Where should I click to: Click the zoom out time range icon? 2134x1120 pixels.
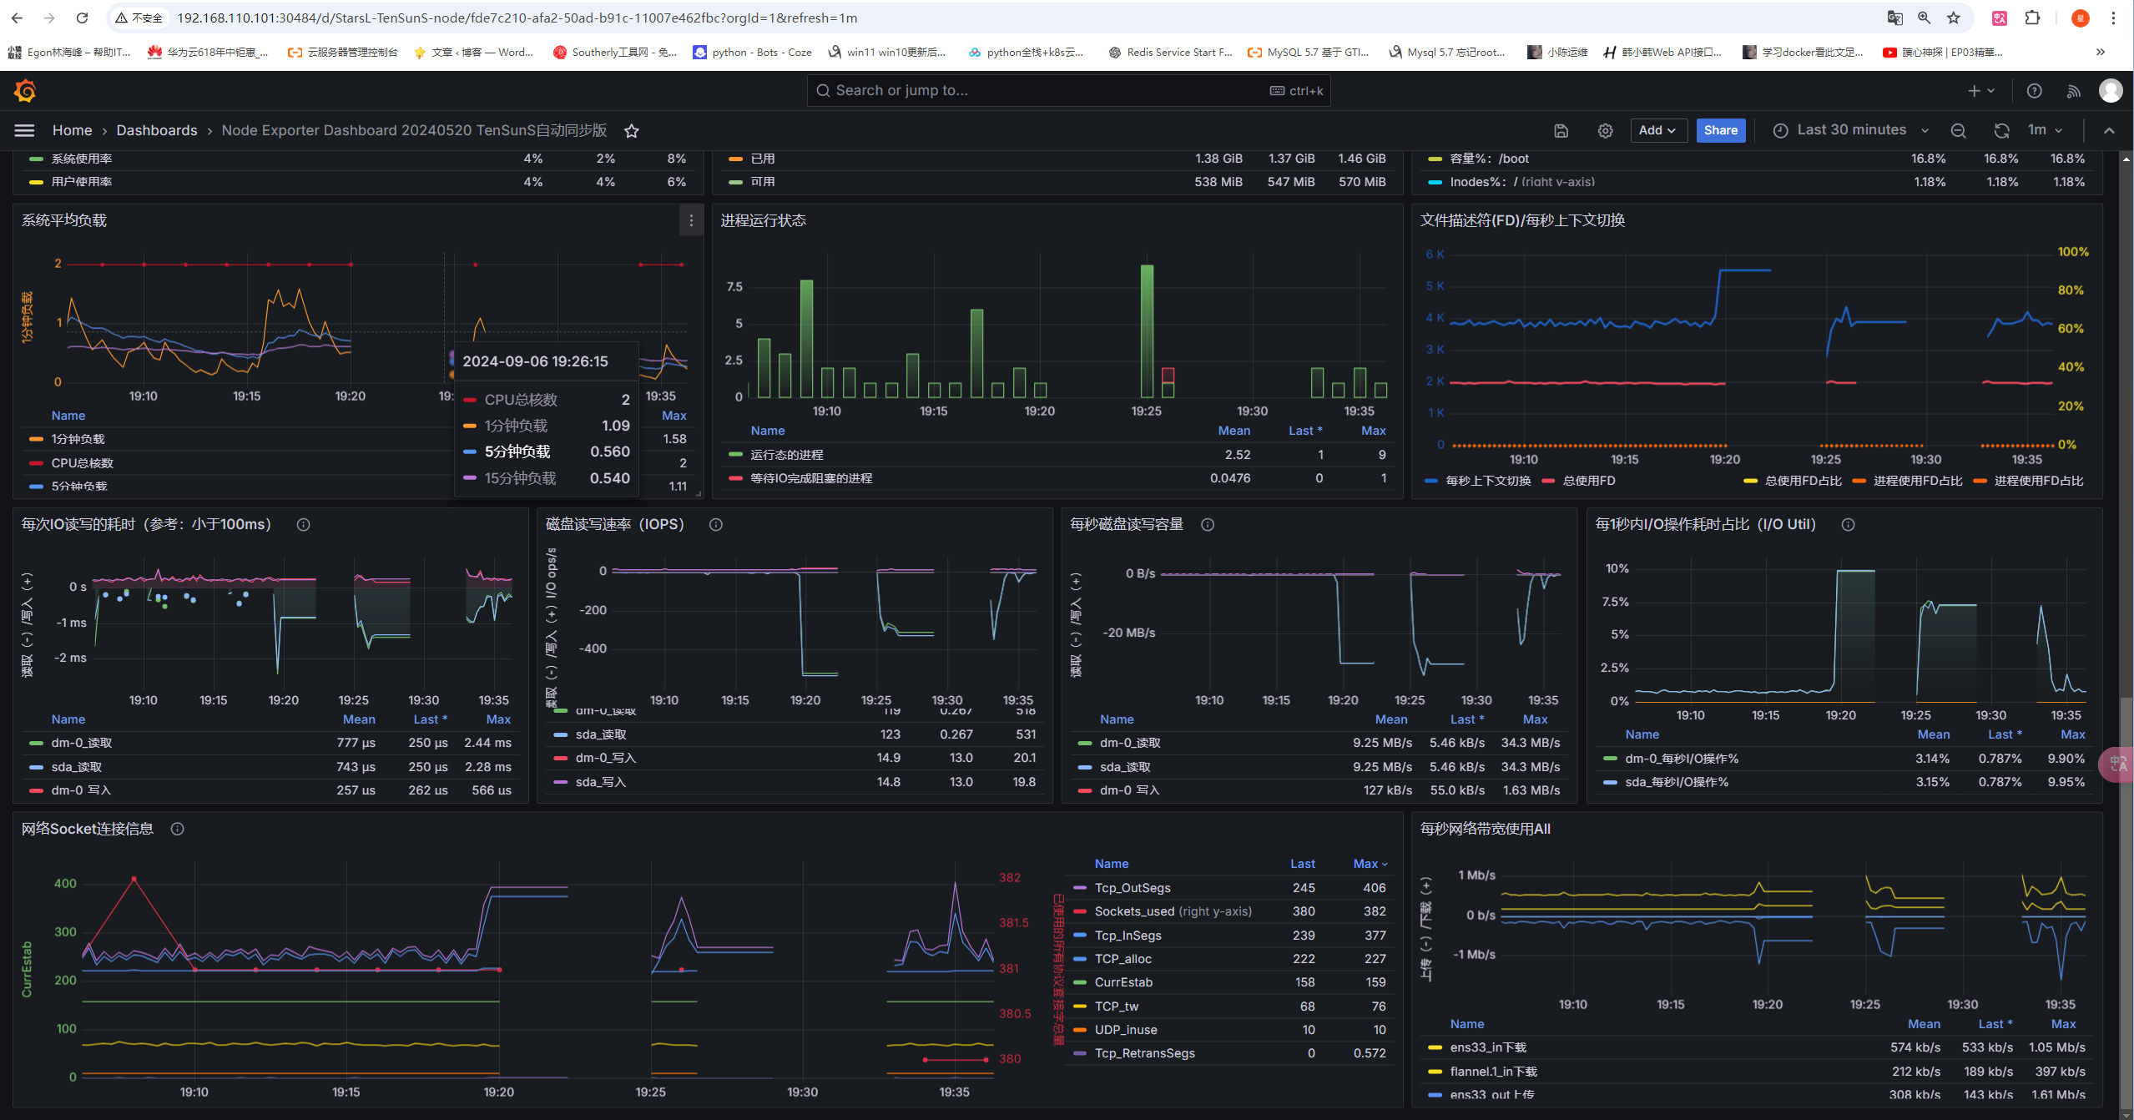pos(1958,131)
